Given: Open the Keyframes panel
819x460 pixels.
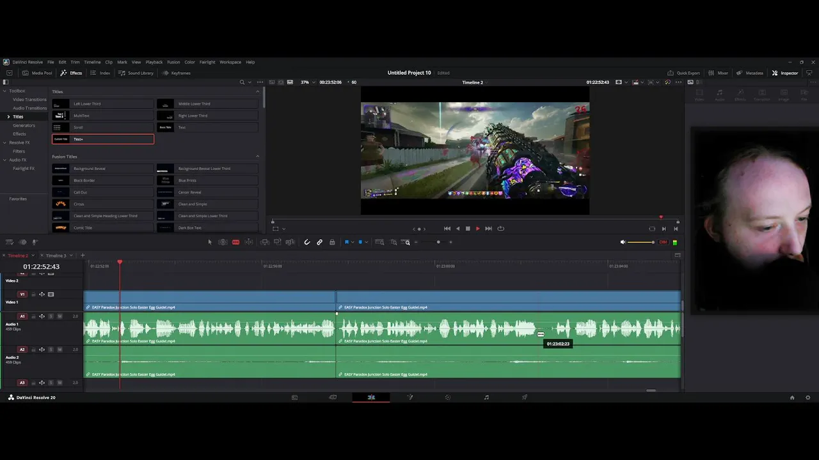Looking at the screenshot, I should pyautogui.click(x=177, y=73).
